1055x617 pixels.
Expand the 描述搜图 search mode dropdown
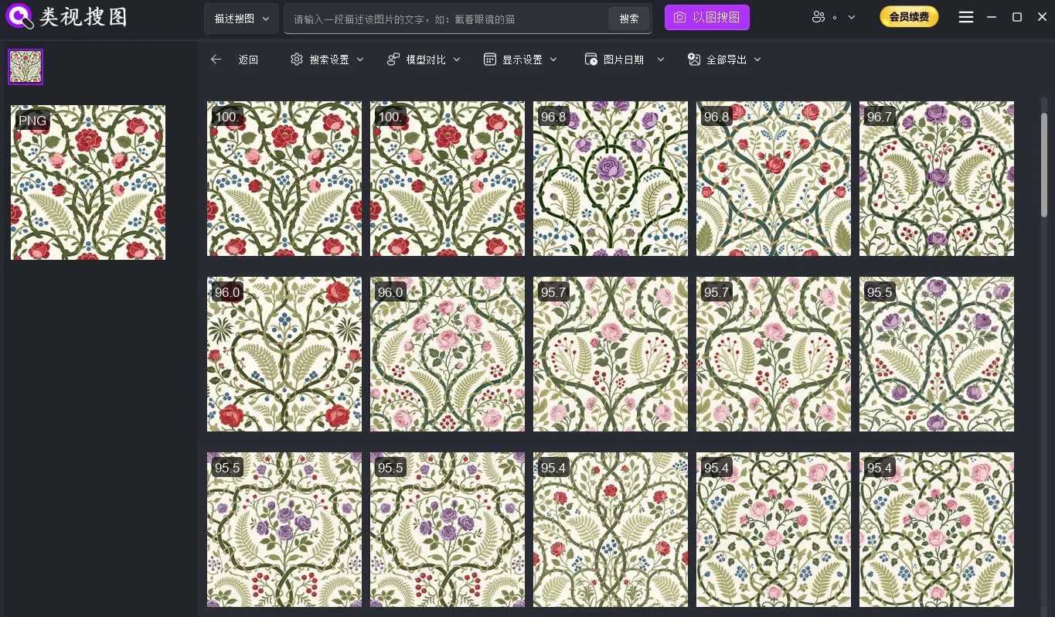[240, 17]
